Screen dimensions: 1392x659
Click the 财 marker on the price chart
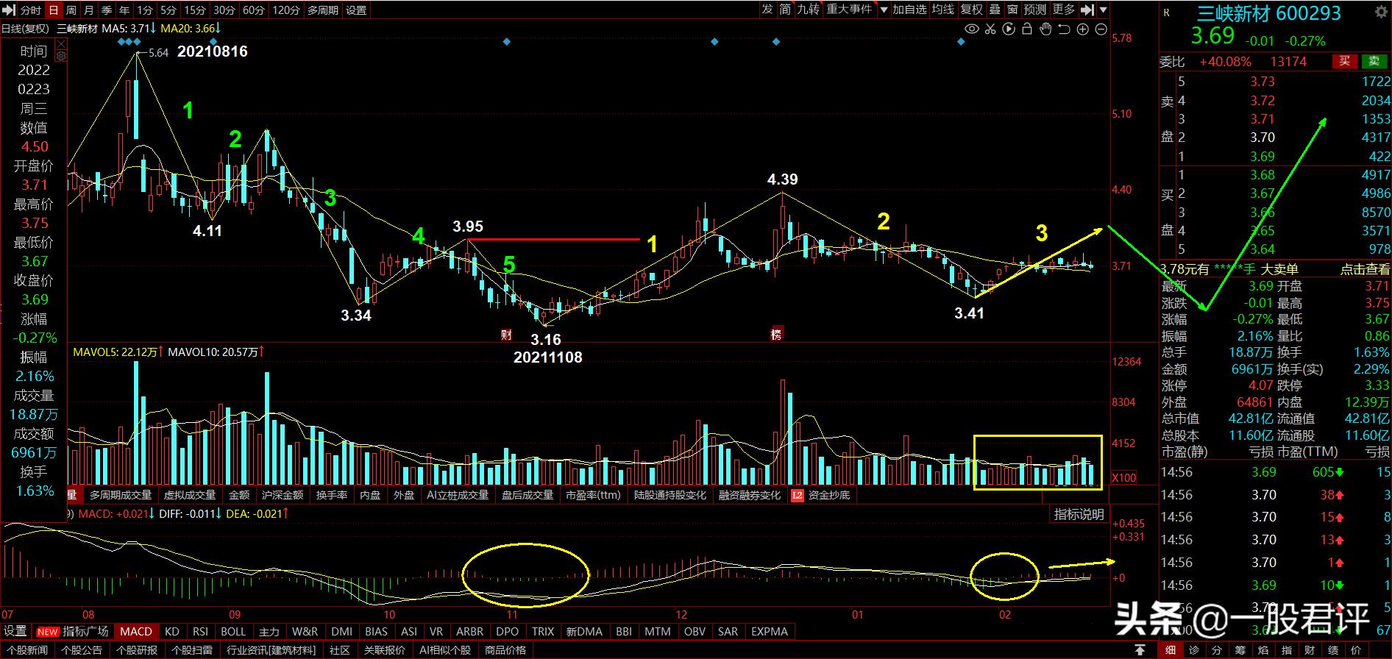click(506, 335)
